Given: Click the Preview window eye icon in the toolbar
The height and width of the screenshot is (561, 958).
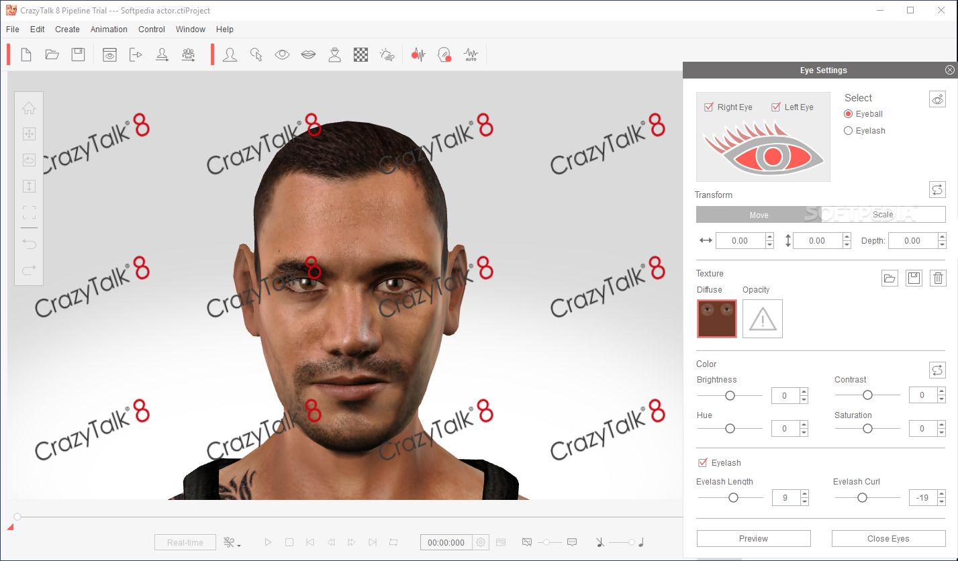Looking at the screenshot, I should (x=109, y=55).
